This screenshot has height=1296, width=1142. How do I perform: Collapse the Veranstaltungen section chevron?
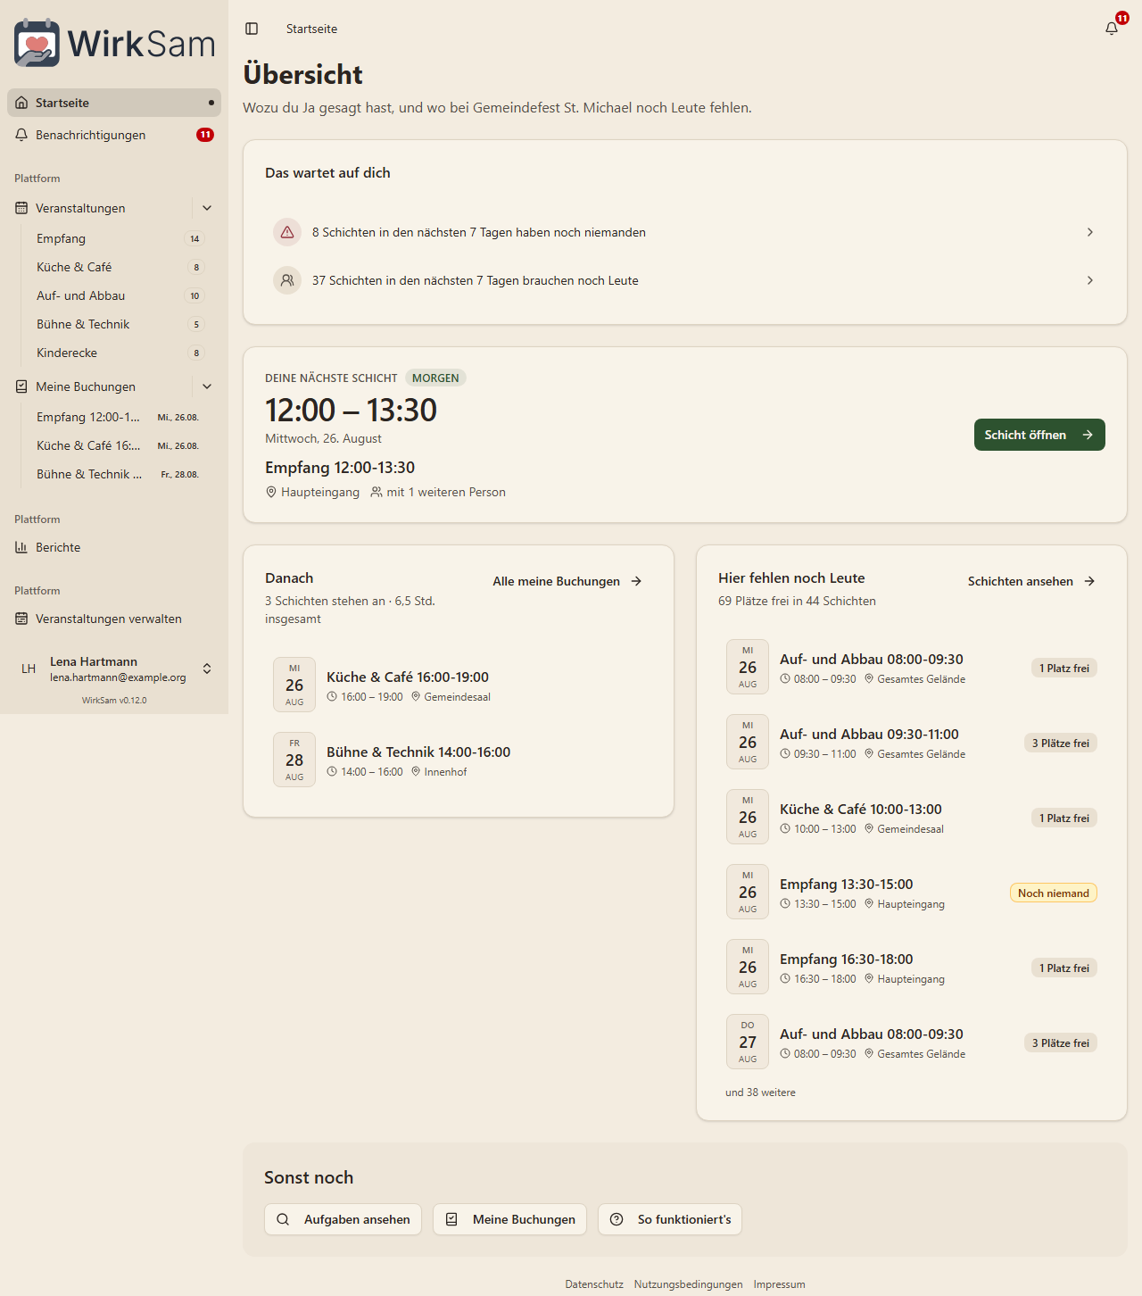[x=207, y=208]
